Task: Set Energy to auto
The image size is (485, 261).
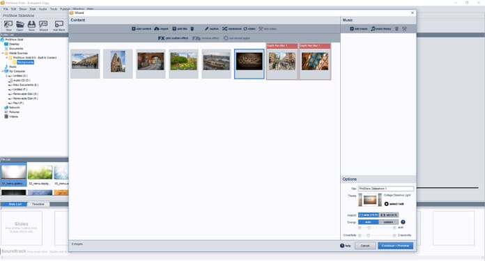Action: click(369, 222)
